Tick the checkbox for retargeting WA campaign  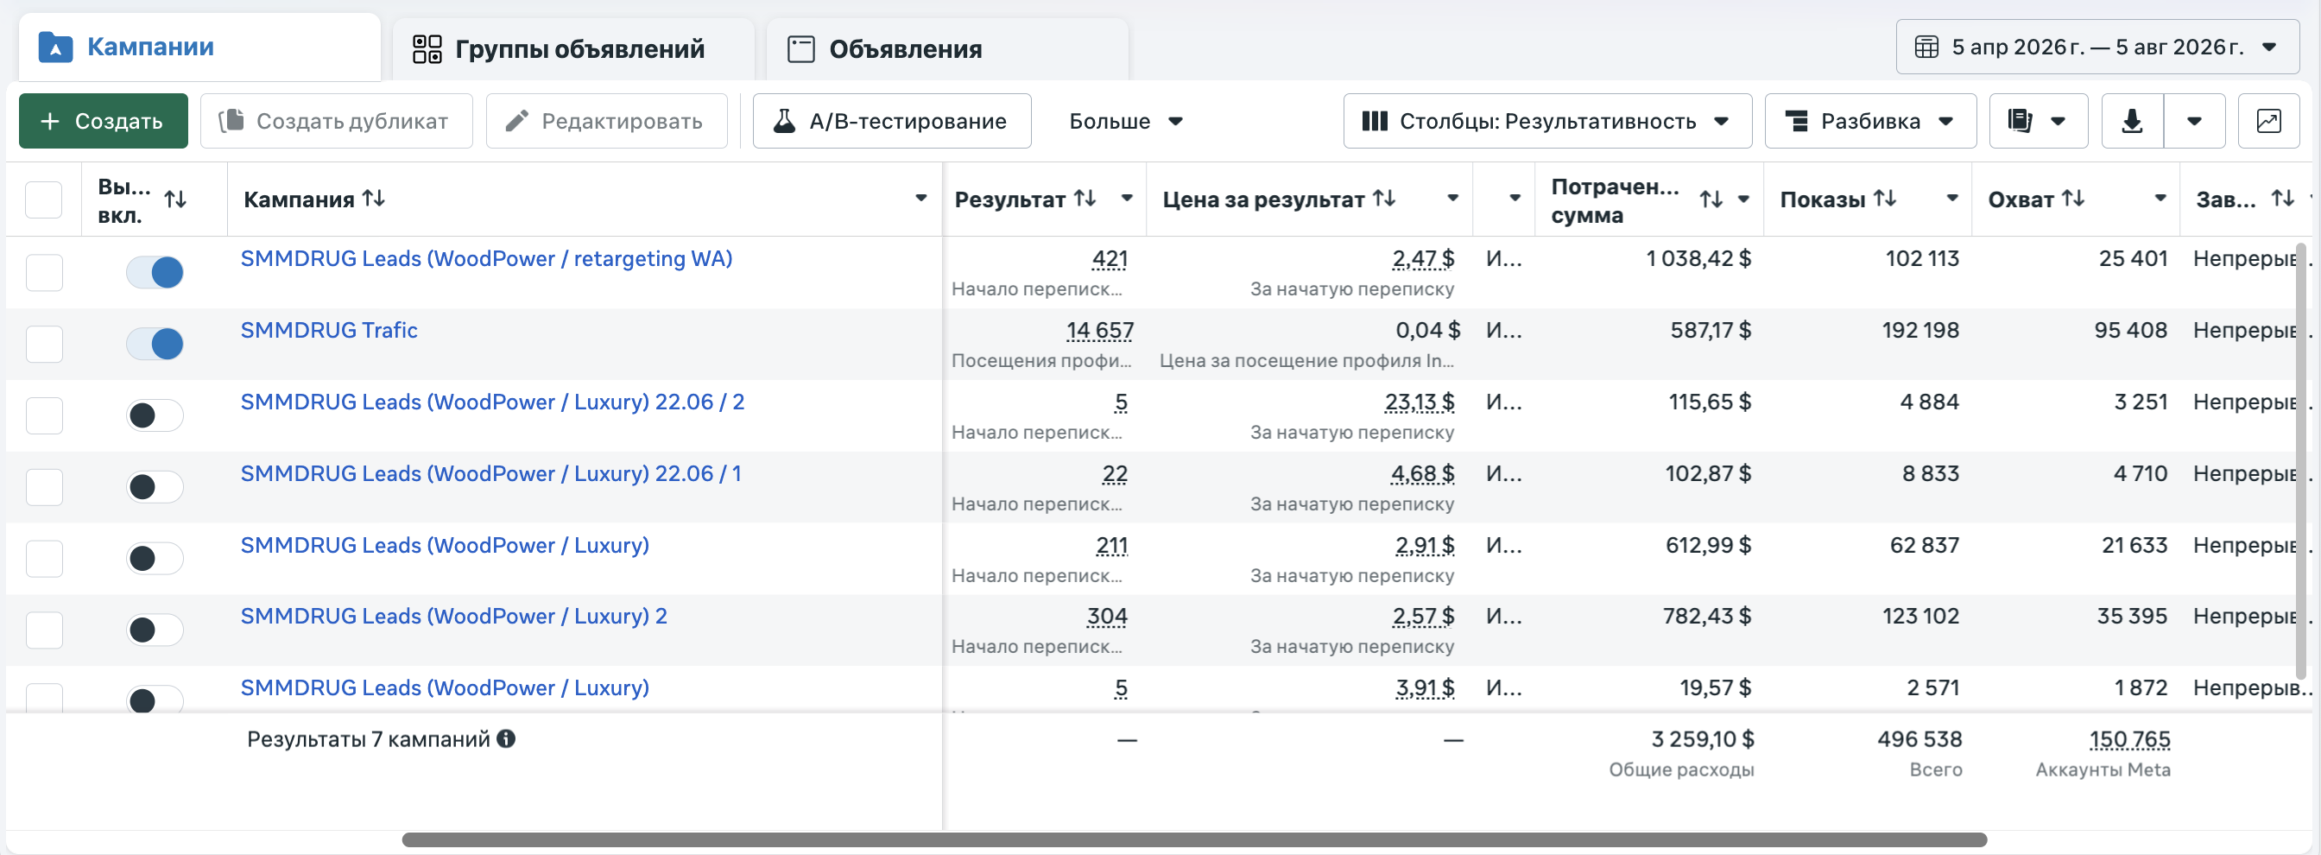click(44, 272)
